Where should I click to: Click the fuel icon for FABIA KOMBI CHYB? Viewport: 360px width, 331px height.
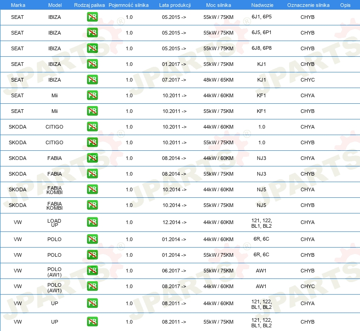(x=92, y=205)
